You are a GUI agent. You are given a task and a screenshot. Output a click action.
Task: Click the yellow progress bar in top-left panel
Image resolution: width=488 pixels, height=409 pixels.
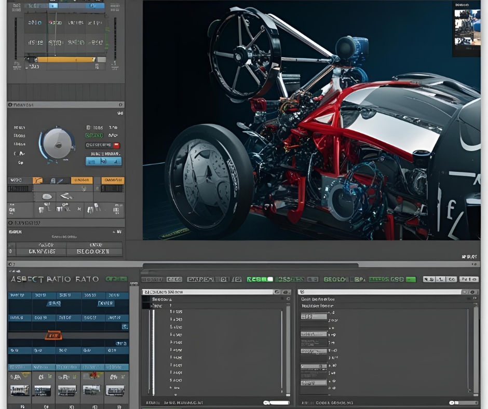pos(66,60)
